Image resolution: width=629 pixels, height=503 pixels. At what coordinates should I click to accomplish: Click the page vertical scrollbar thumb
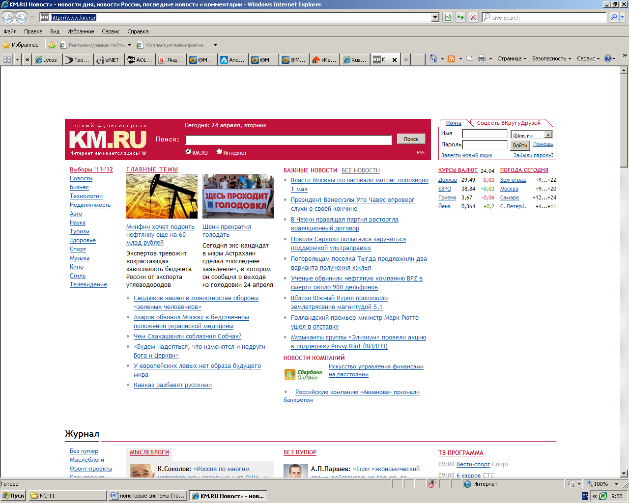[x=624, y=120]
